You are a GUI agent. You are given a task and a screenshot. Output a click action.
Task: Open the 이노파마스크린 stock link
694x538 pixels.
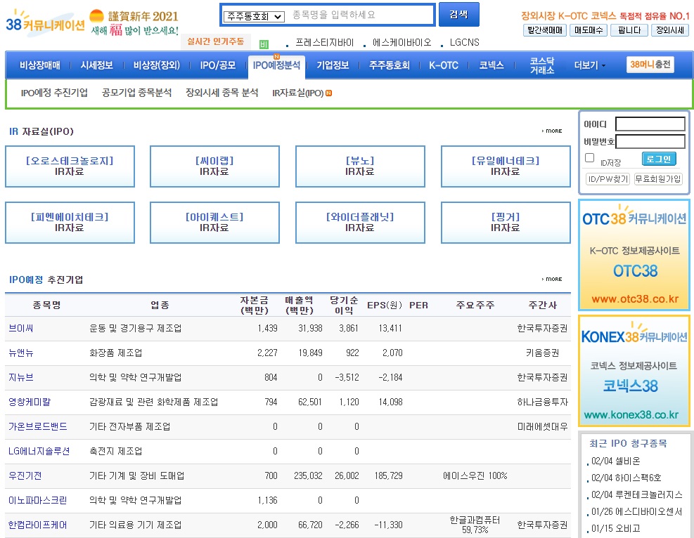click(38, 500)
